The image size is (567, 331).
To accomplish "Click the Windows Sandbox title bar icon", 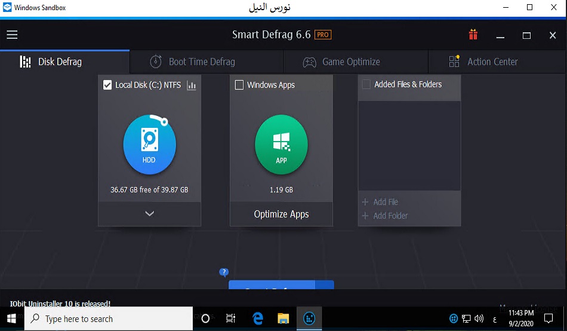I will (x=7, y=7).
